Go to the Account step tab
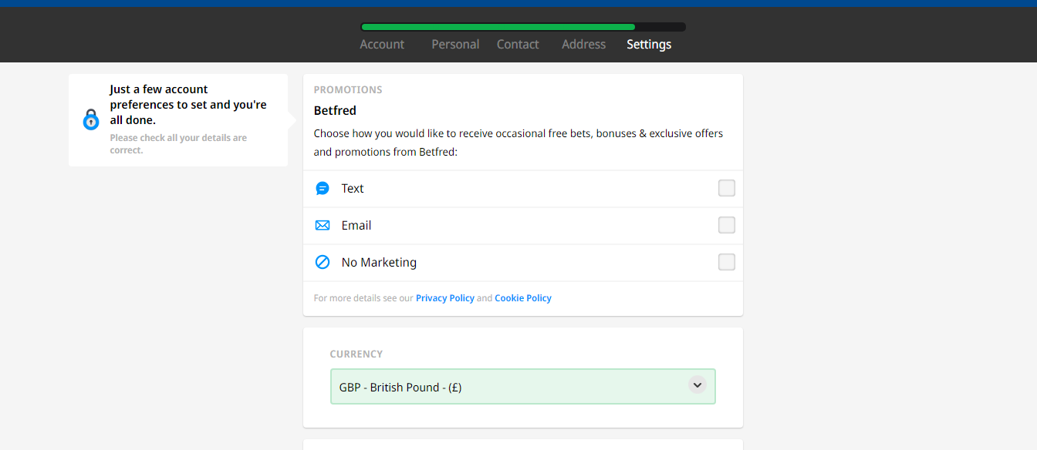This screenshot has height=450, width=1037. coord(382,45)
